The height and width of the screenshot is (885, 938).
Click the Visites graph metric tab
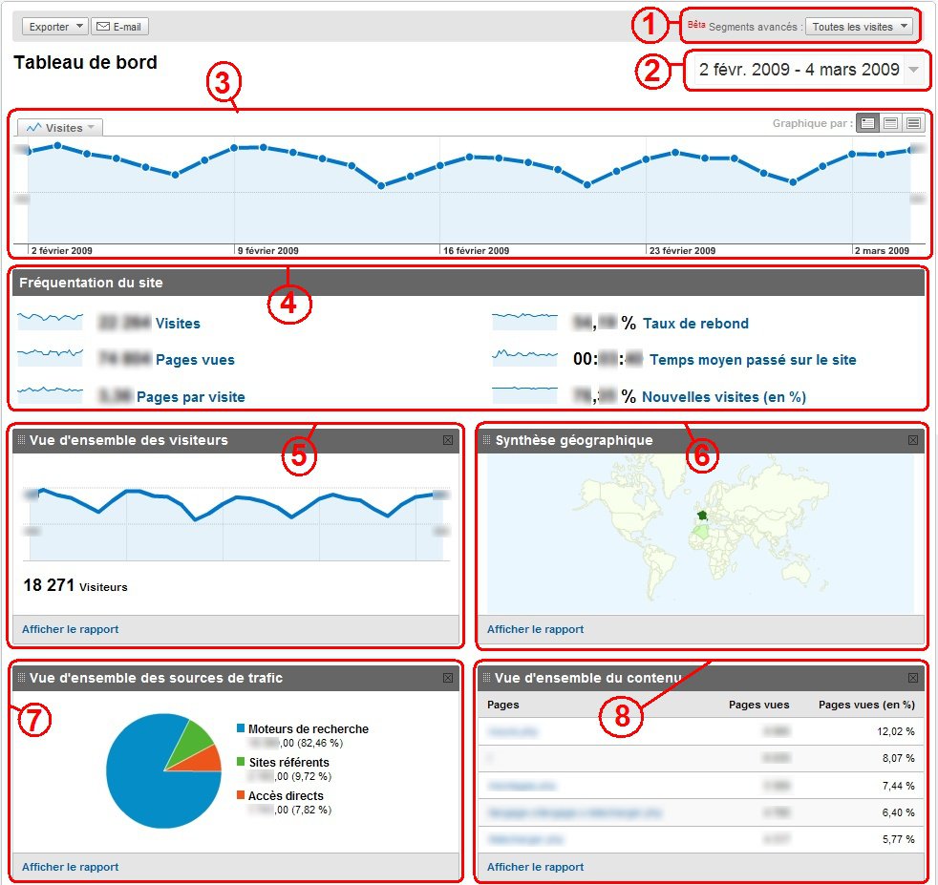coord(61,127)
